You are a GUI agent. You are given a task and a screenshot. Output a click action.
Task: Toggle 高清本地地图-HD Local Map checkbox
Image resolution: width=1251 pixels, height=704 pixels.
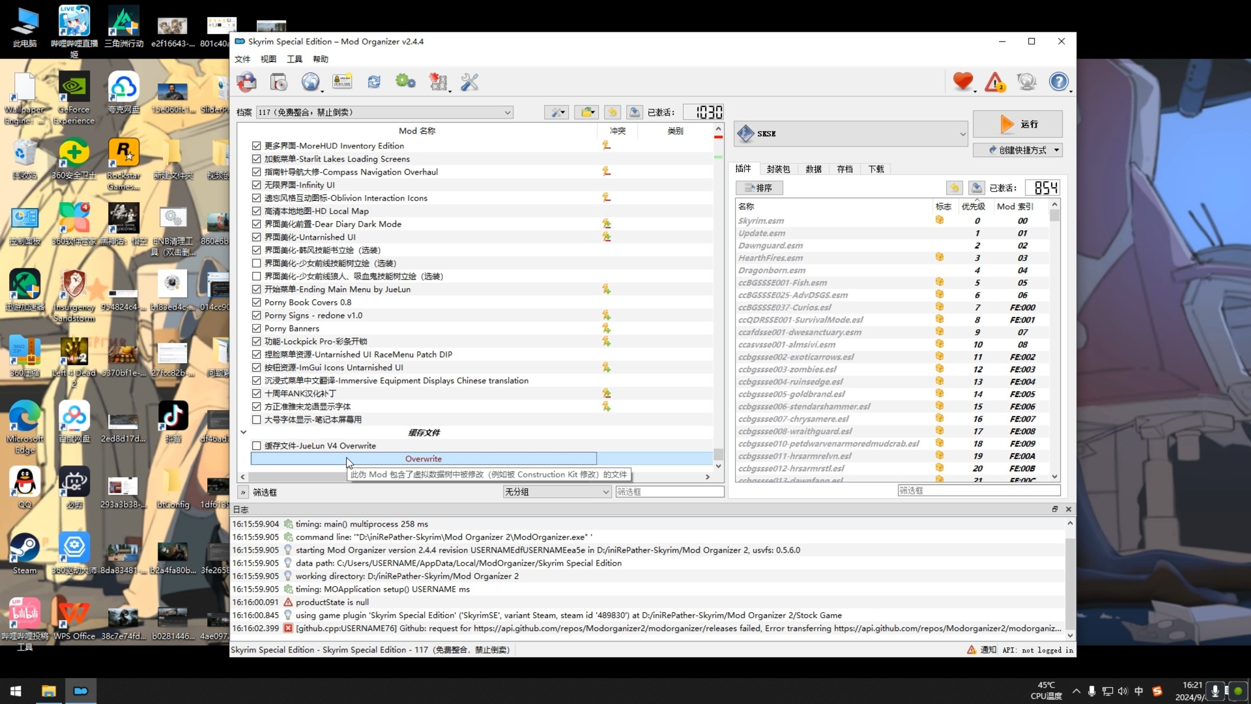coord(256,211)
